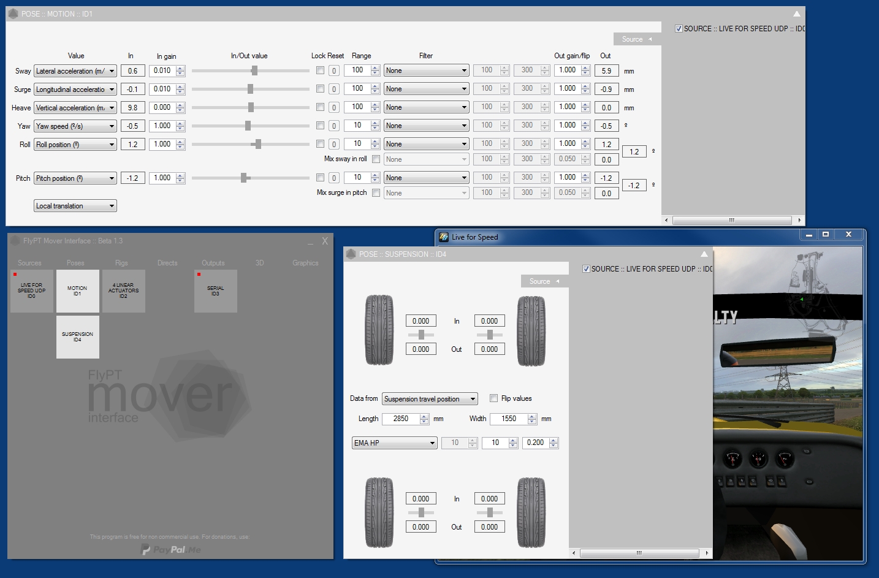
Task: Click the Suspension panel hexagon title icon
Action: [351, 254]
